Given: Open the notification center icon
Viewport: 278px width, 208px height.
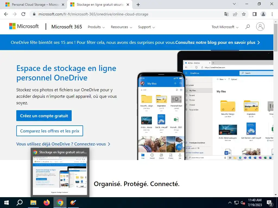Looking at the screenshot, I should coord(270,203).
